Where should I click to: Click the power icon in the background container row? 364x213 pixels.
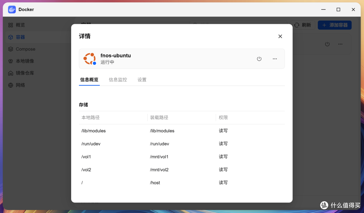(x=327, y=44)
